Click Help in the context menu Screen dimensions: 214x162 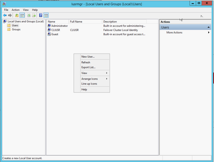click(x=92, y=89)
